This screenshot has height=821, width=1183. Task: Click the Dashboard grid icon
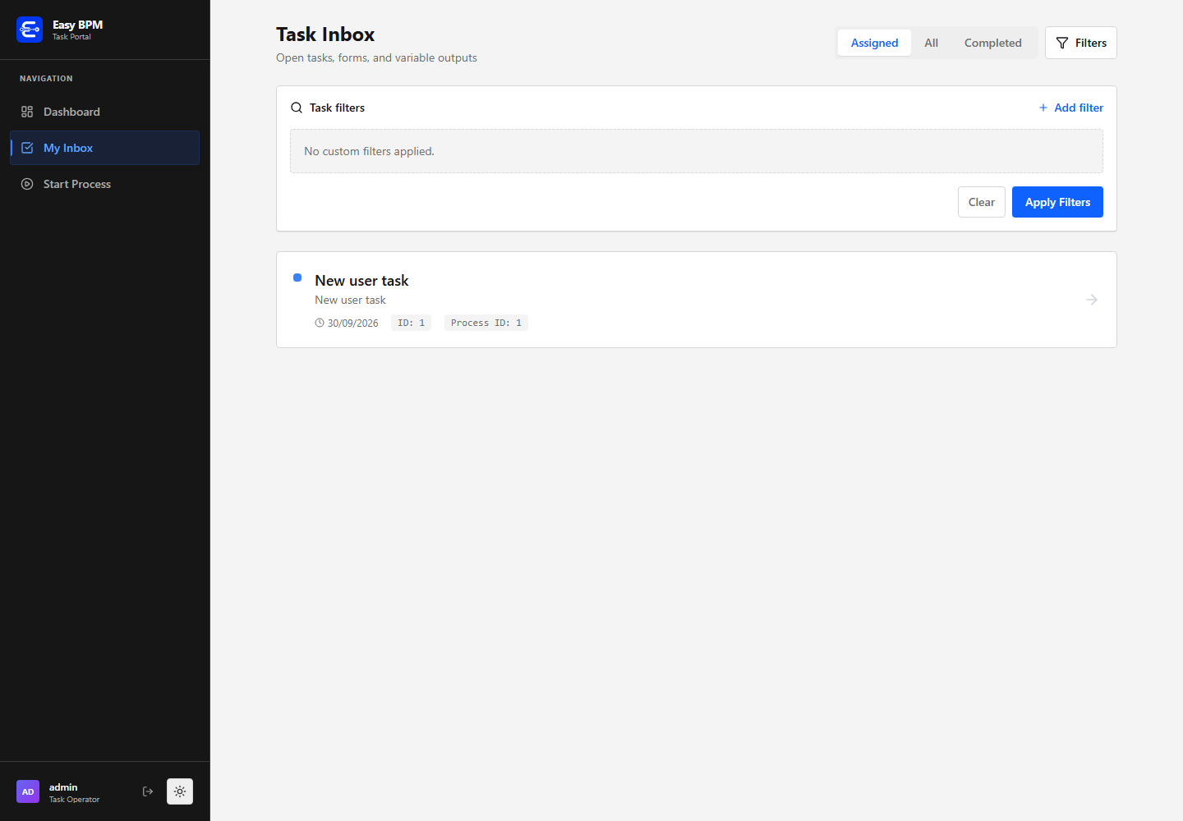click(x=27, y=112)
